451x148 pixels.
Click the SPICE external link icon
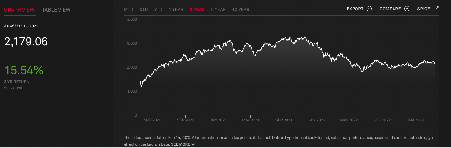436,9
